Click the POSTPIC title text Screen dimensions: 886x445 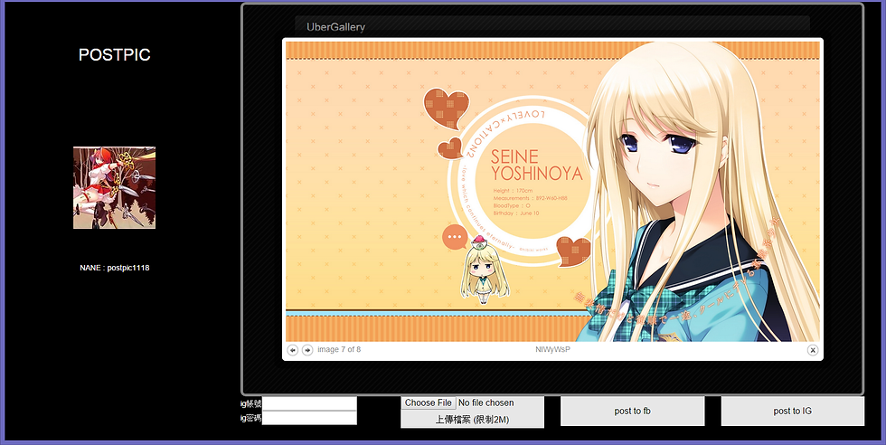(x=115, y=55)
